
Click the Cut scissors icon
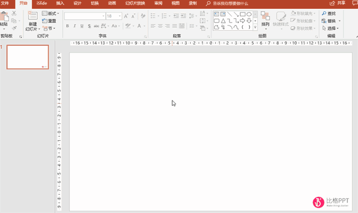tap(14, 14)
